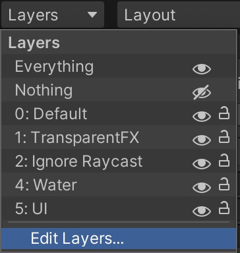The image size is (240, 253).
Task: Lock the Default layer with its padlock icon
Action: (224, 113)
